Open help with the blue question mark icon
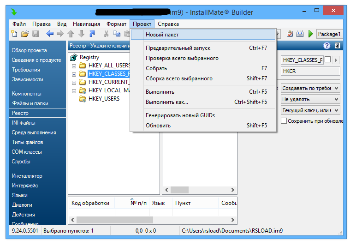362x246 pixels. (326, 46)
